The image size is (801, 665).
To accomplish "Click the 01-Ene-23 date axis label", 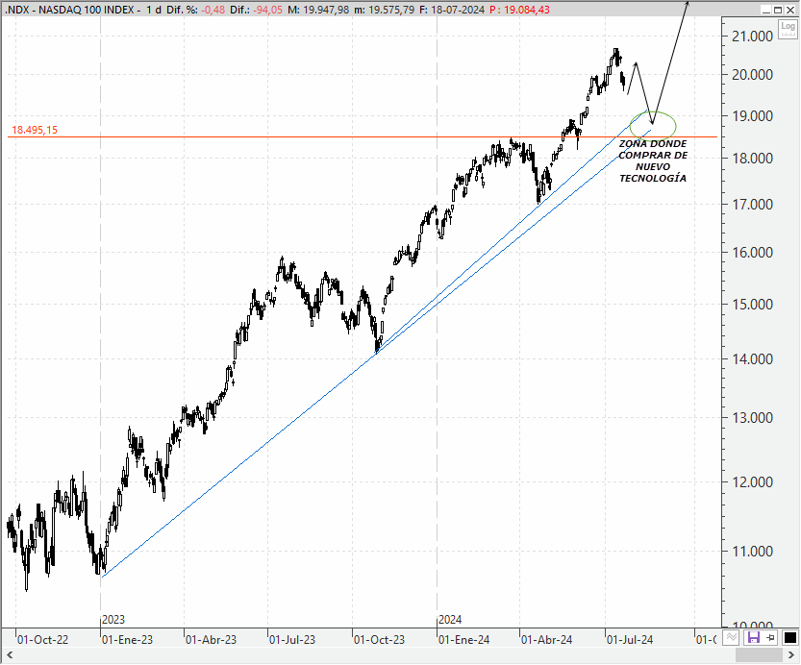I will click(127, 640).
